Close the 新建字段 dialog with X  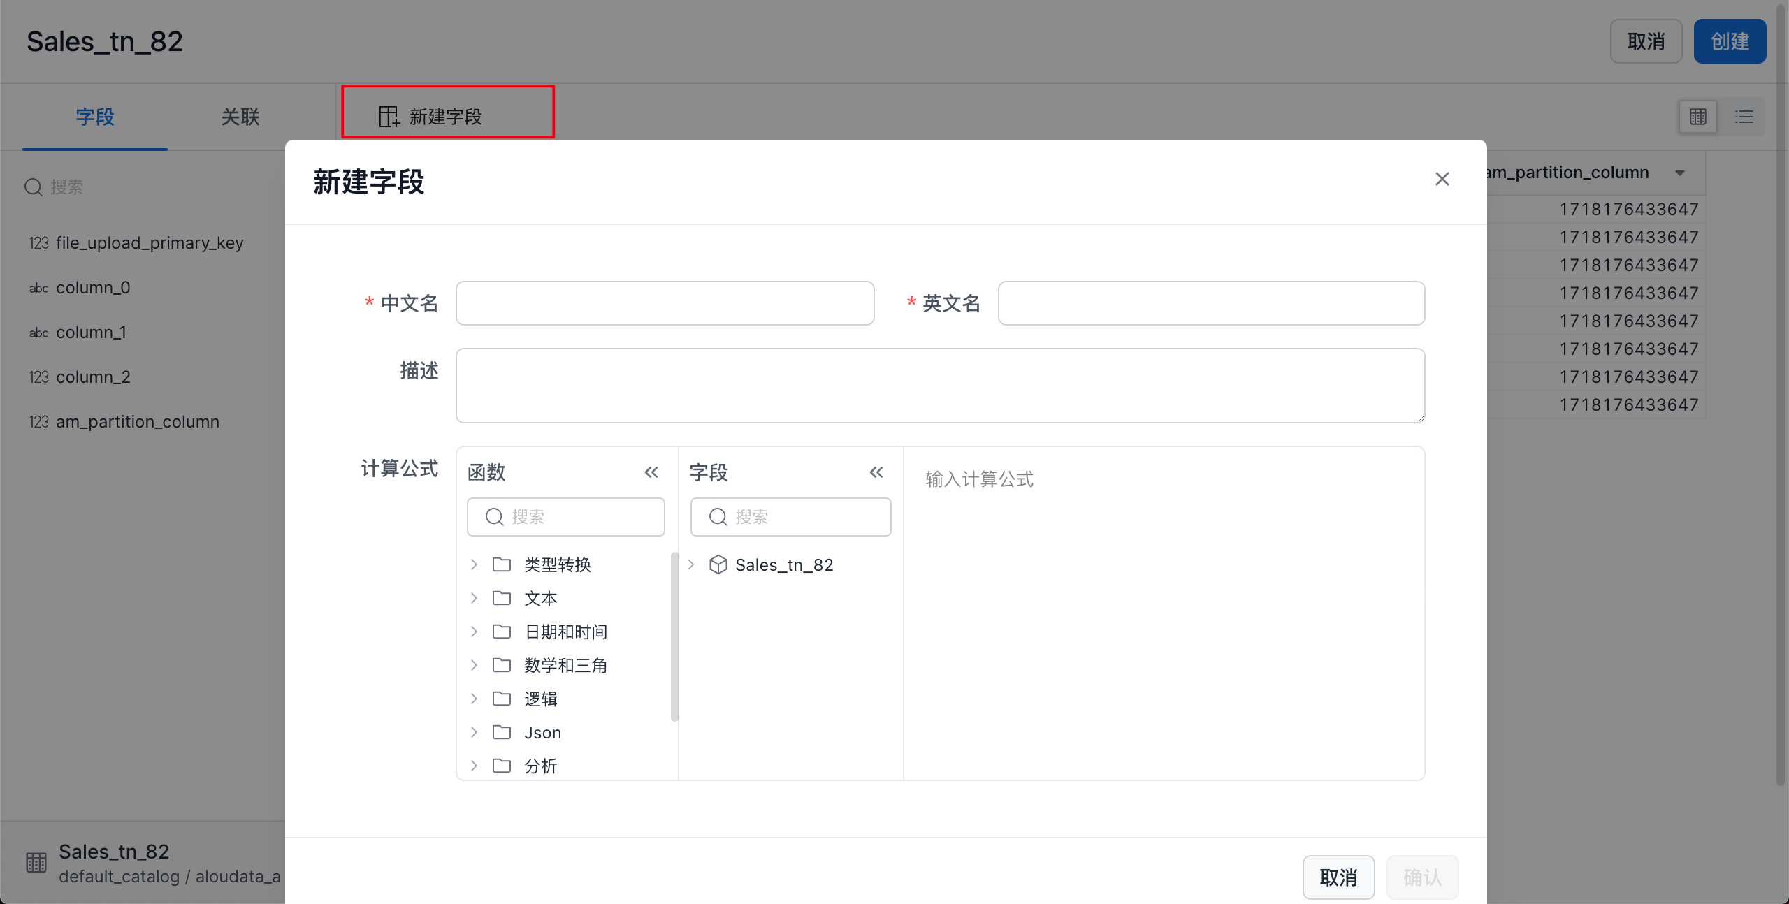click(1442, 180)
